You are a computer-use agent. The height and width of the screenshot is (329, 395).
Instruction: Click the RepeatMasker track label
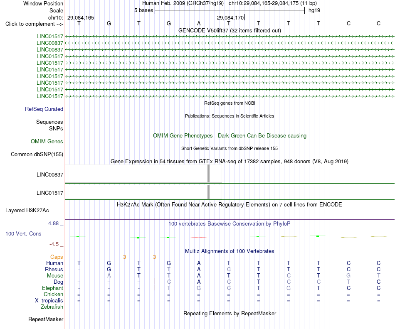[46, 319]
